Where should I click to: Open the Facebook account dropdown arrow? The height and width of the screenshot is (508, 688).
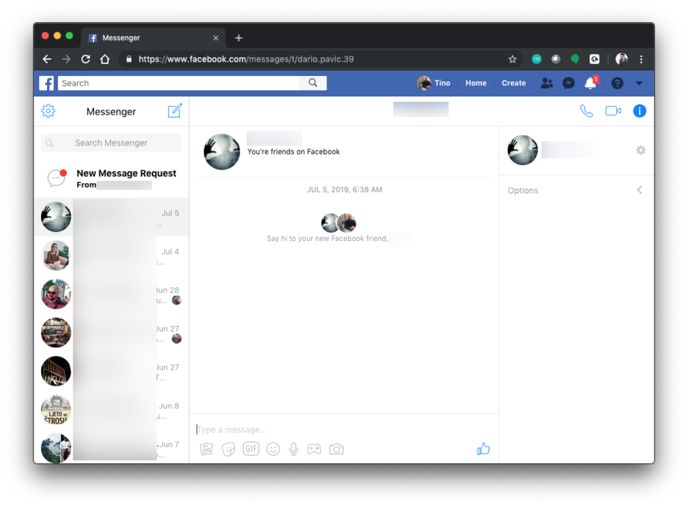639,83
